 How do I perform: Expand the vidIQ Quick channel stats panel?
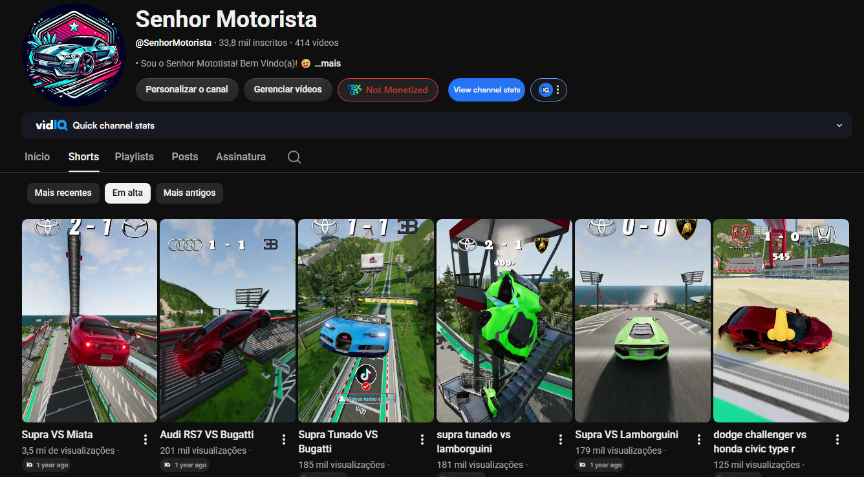[x=839, y=125]
